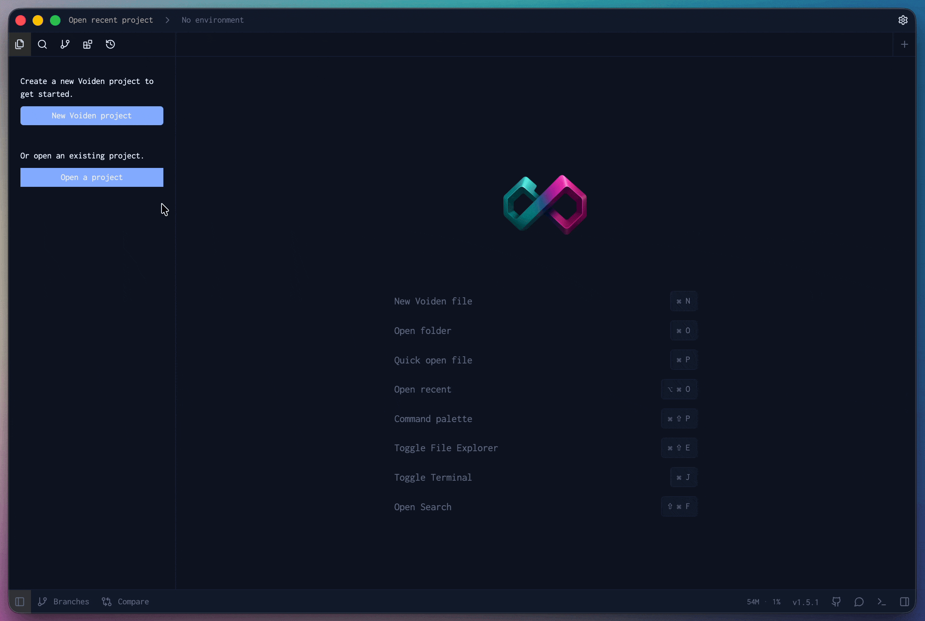The image size is (925, 621).
Task: Choose New Voiden file shortcut row
Action: pos(545,301)
